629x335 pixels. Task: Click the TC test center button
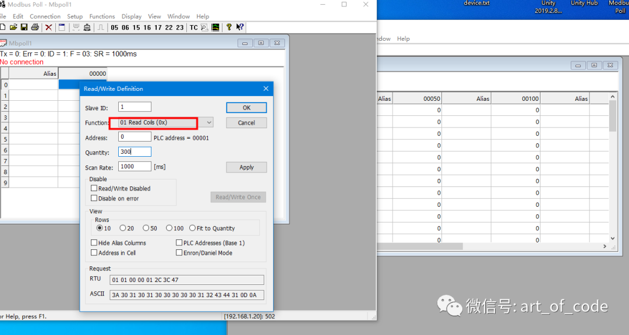click(x=194, y=27)
